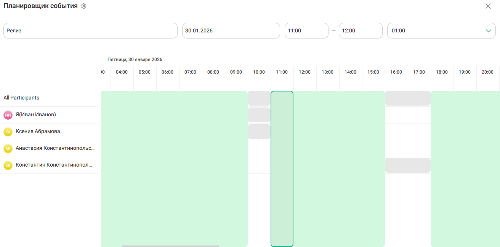Select the highlighted 11:00 time slot
The width and height of the screenshot is (500, 247).
click(282, 168)
